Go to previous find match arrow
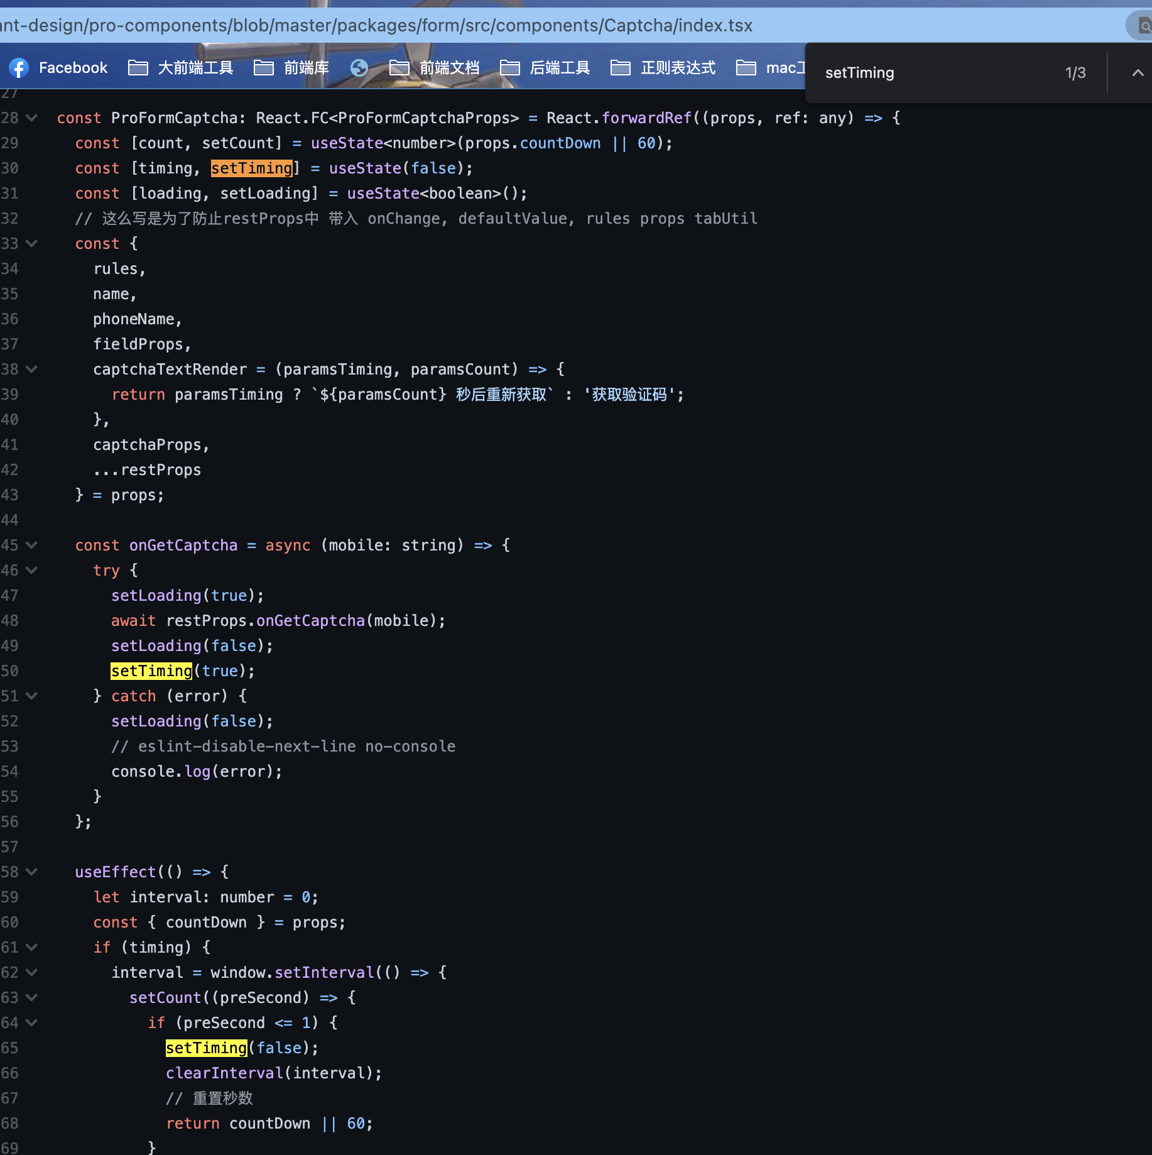Viewport: 1152px width, 1155px height. 1138,73
